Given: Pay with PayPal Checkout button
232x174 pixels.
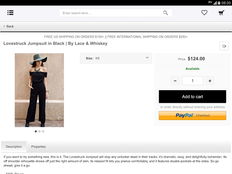Looking at the screenshot, I should click(x=193, y=116).
